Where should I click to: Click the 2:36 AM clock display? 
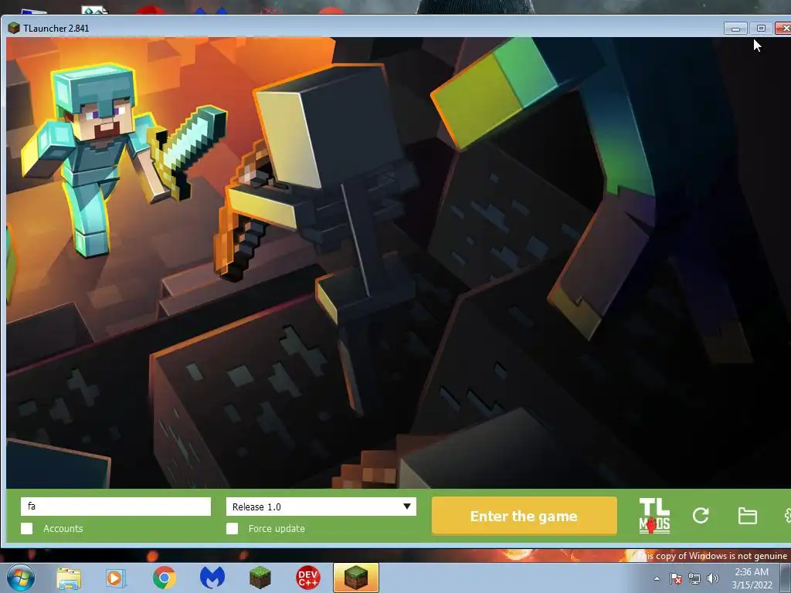pos(752,572)
